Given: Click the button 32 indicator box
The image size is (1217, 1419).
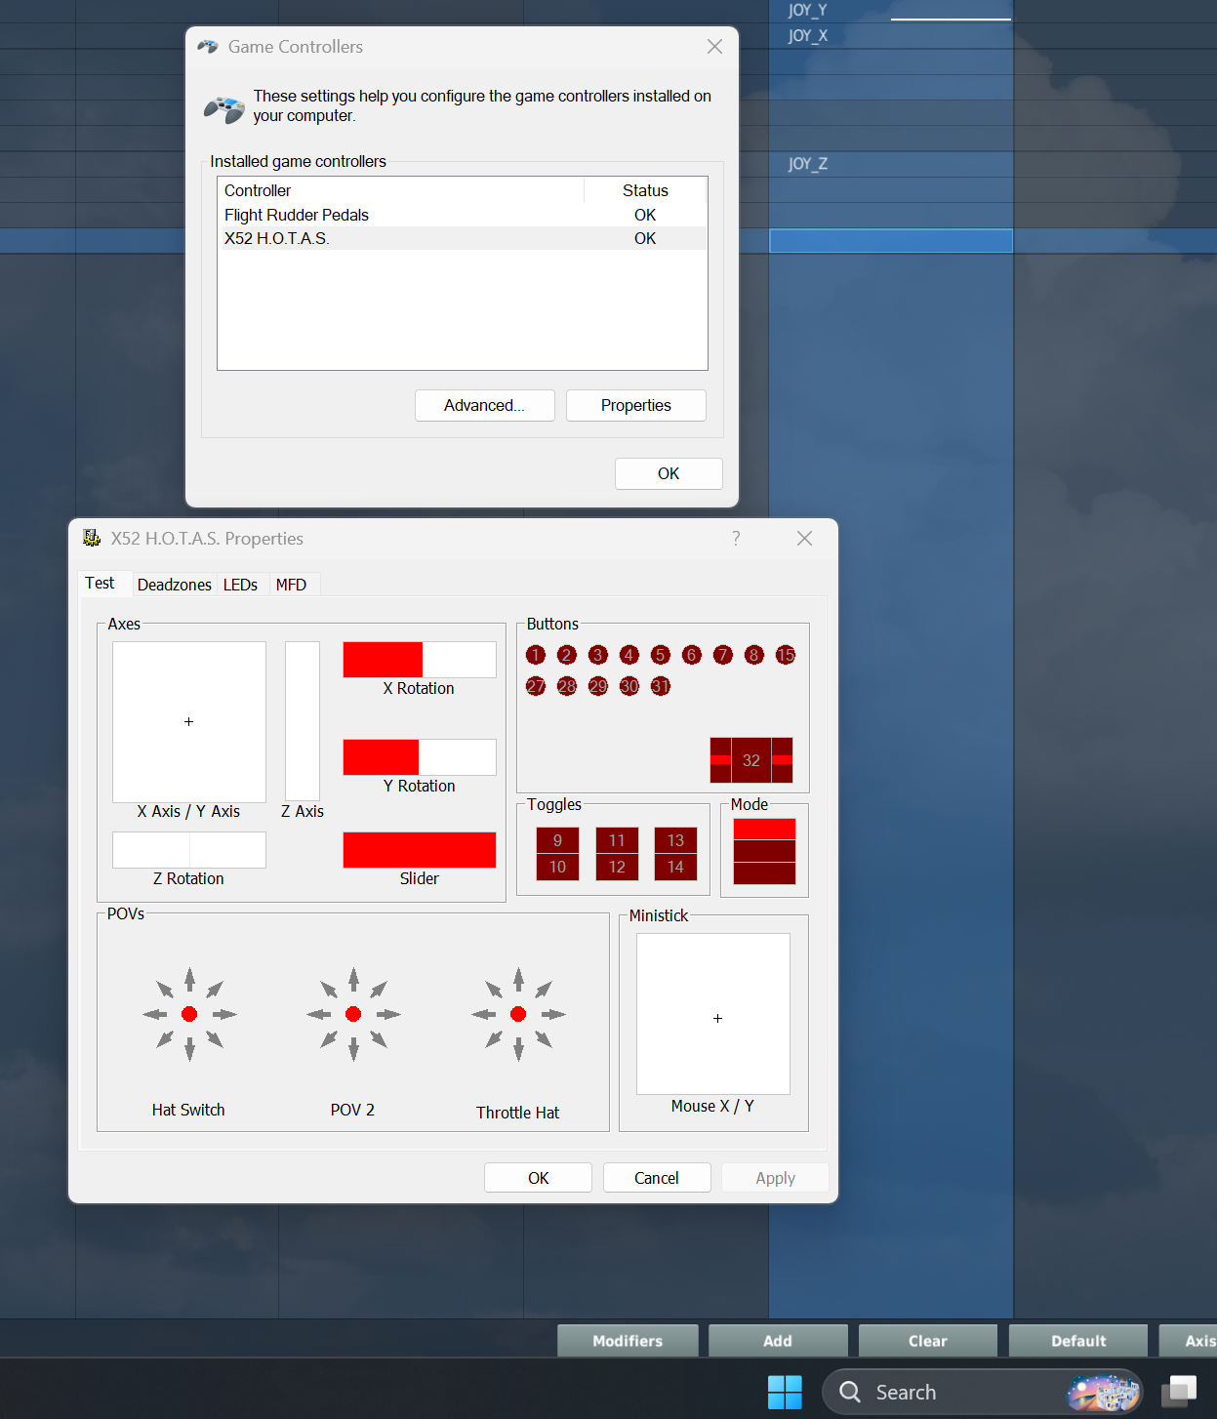Looking at the screenshot, I should [751, 760].
